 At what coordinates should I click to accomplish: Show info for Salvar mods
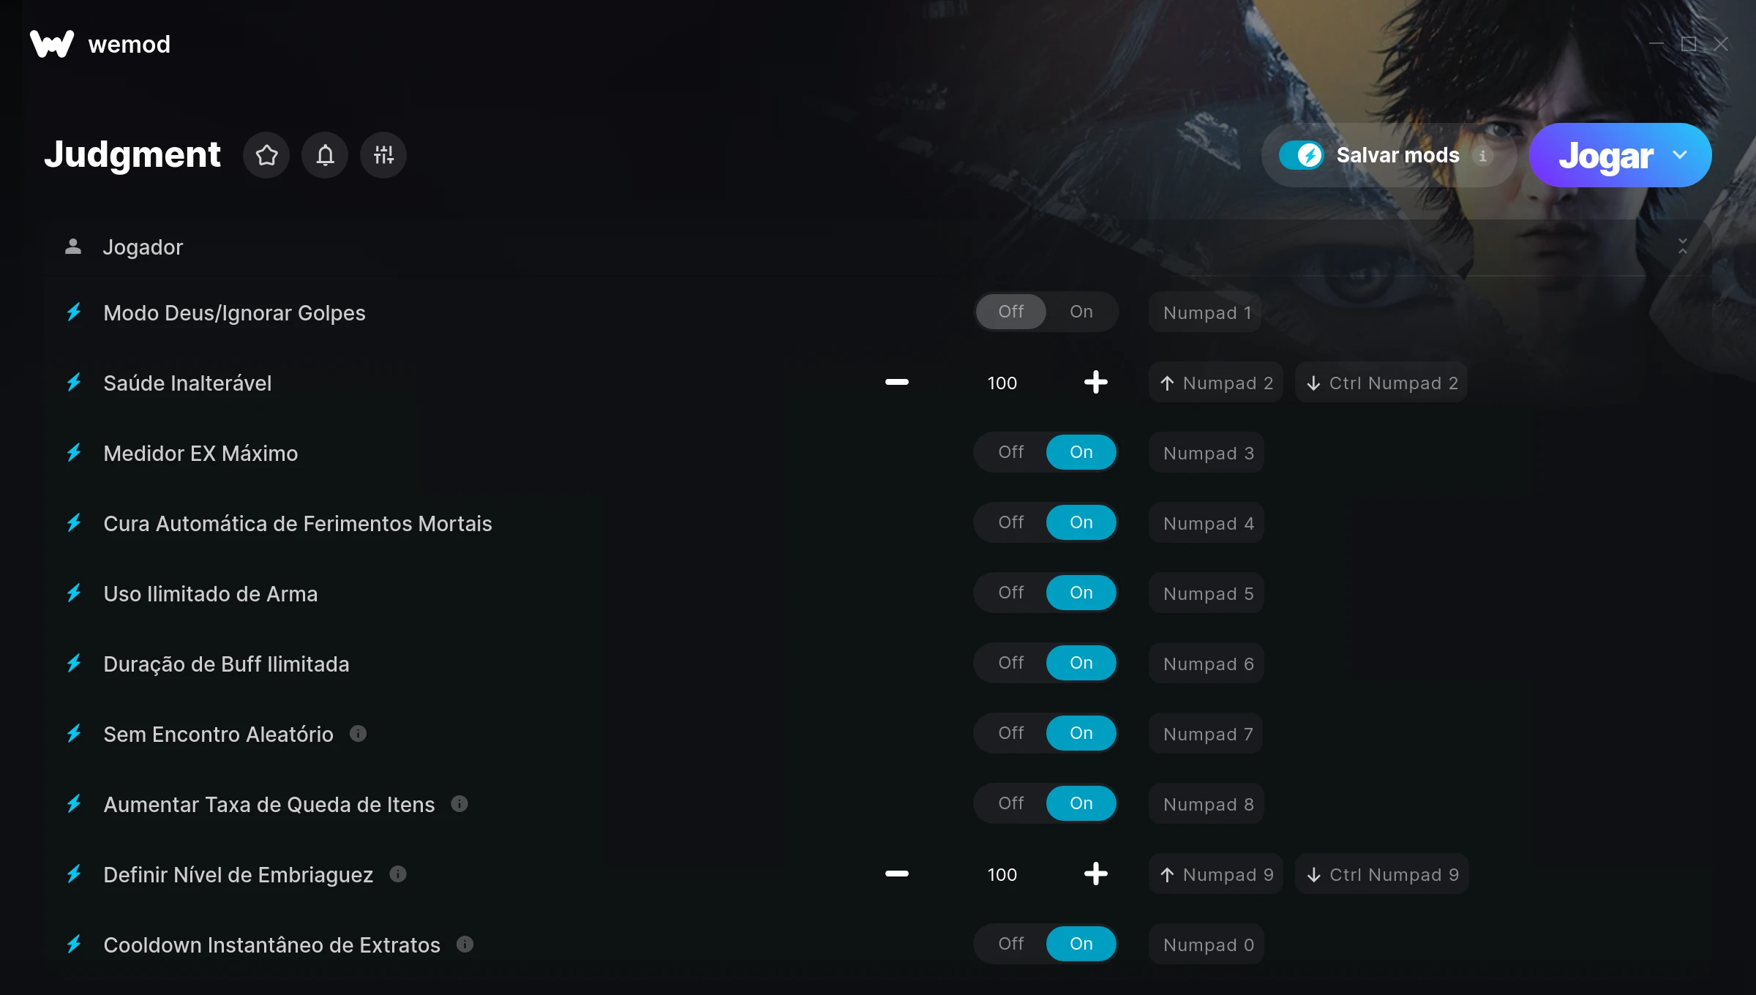point(1482,156)
